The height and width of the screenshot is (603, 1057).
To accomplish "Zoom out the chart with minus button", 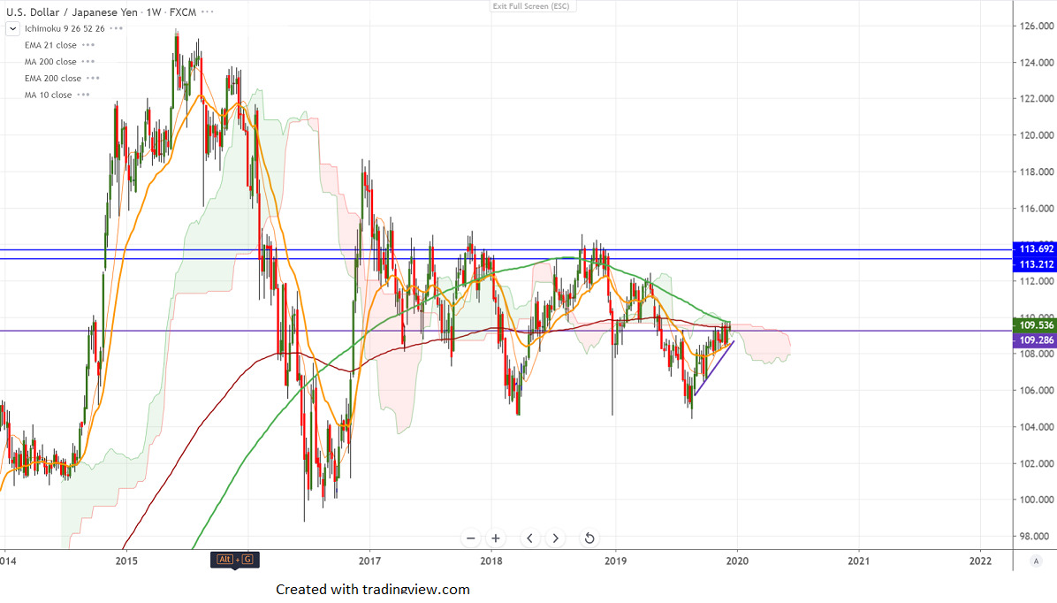I will point(470,538).
